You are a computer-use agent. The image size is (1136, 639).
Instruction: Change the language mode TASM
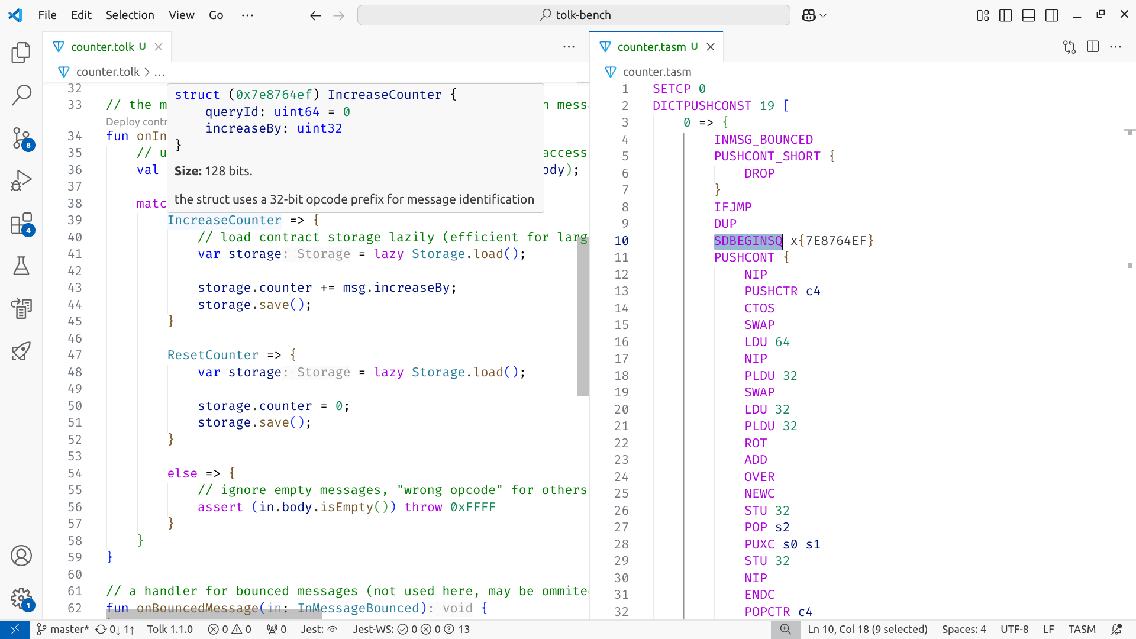coord(1082,630)
